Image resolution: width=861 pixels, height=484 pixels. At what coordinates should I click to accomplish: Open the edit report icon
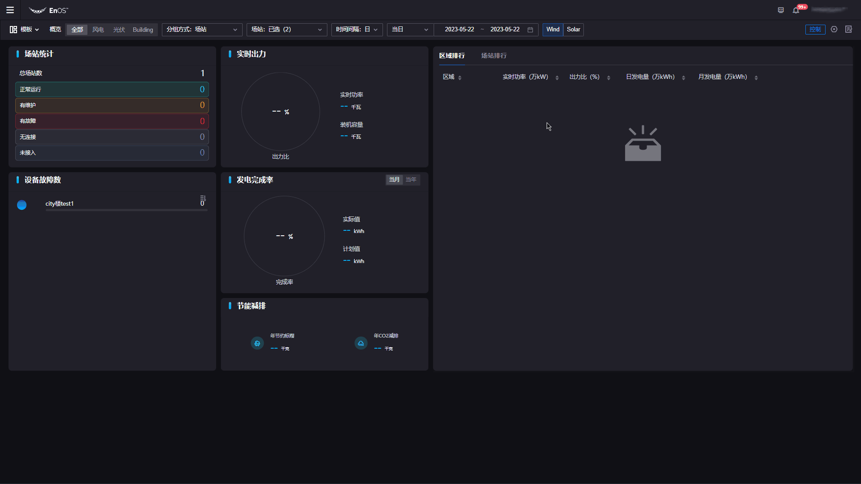[848, 29]
